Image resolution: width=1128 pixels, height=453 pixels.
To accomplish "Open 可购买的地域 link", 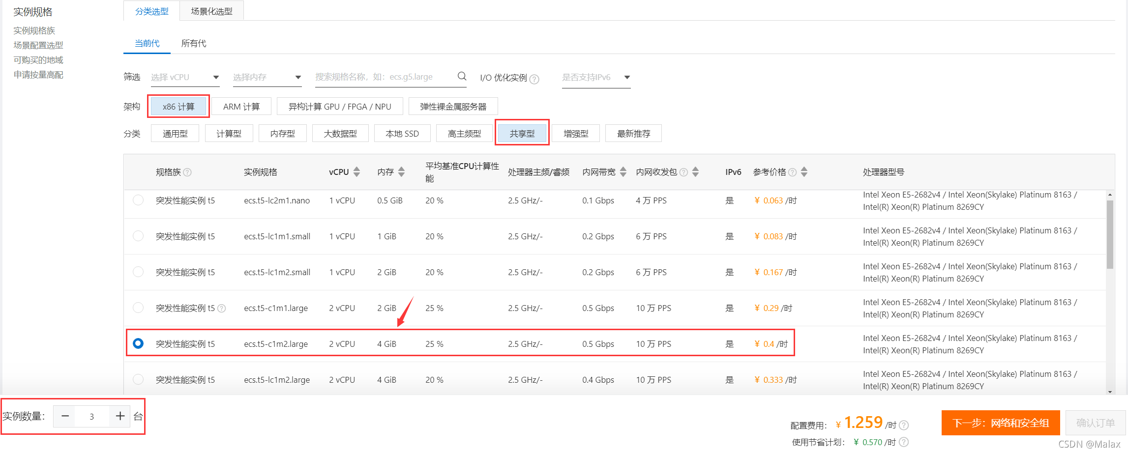I will click(38, 60).
